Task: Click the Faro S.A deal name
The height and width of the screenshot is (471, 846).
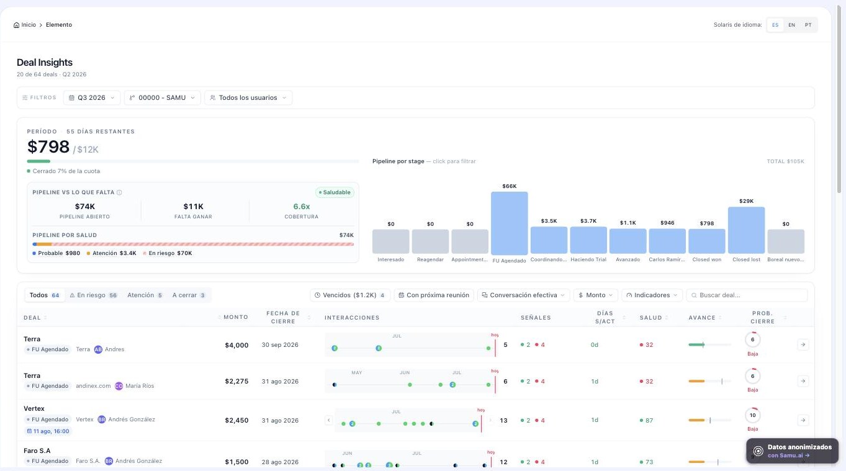Action: tap(37, 451)
